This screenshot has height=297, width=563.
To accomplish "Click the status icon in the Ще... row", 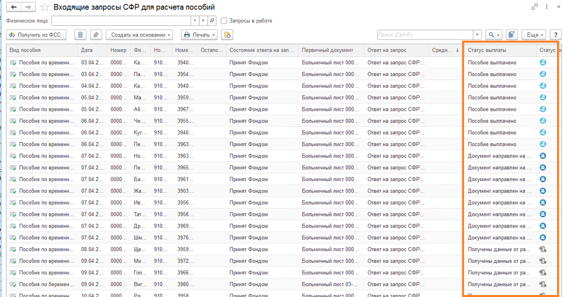I will [543, 249].
